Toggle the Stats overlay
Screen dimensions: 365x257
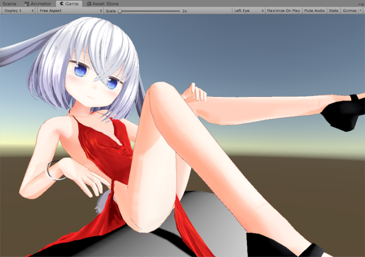[333, 11]
